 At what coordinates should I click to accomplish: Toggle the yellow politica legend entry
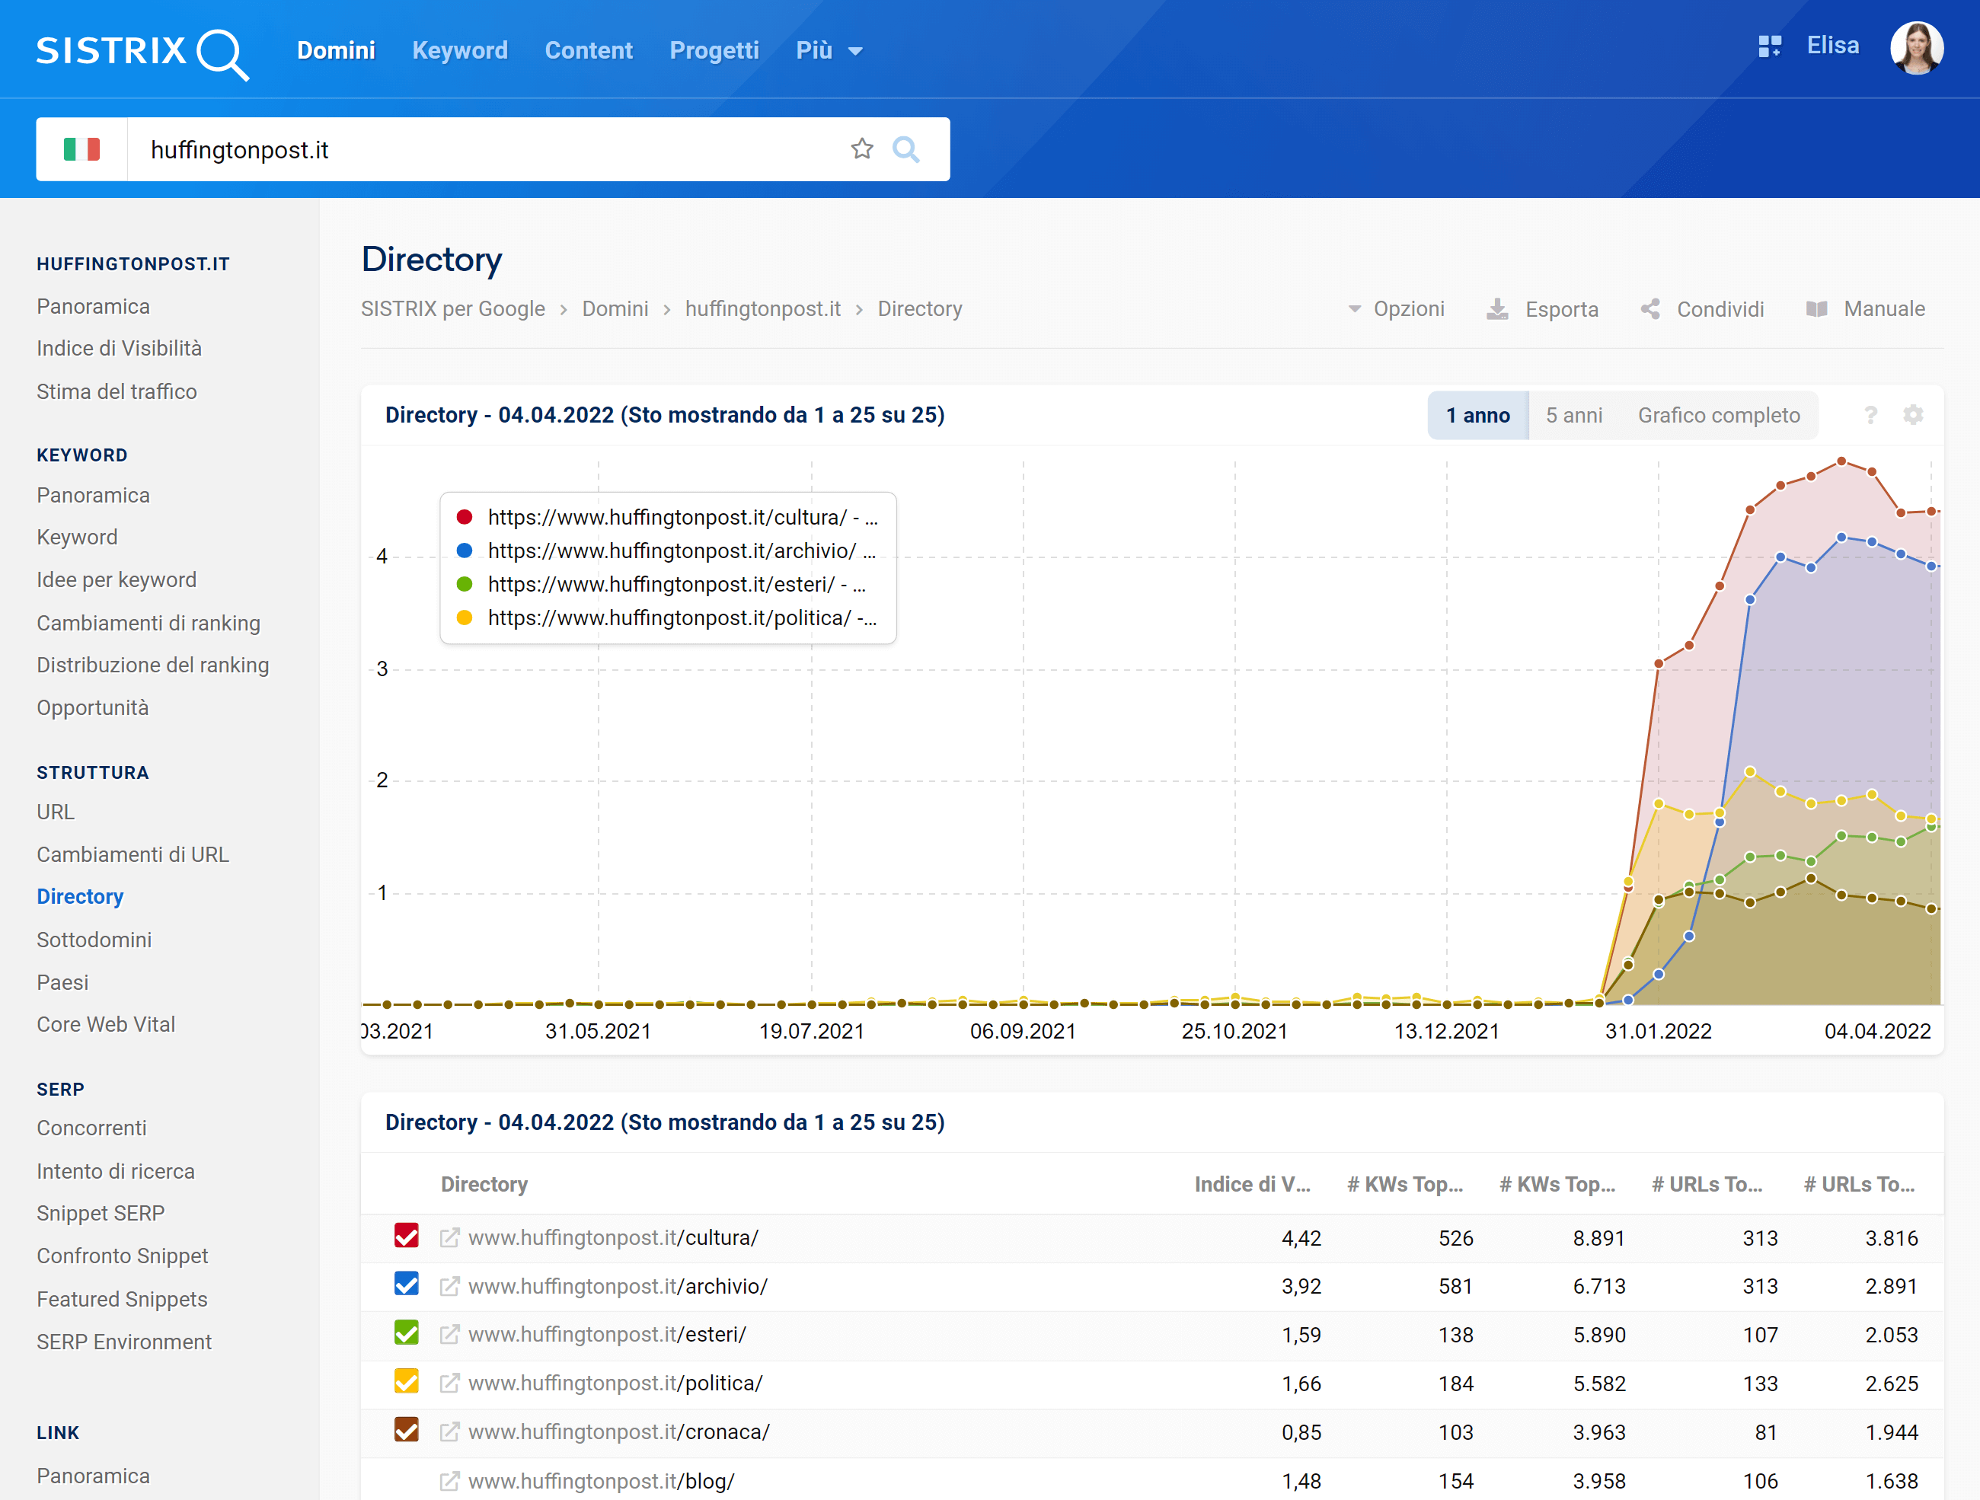pyautogui.click(x=667, y=618)
